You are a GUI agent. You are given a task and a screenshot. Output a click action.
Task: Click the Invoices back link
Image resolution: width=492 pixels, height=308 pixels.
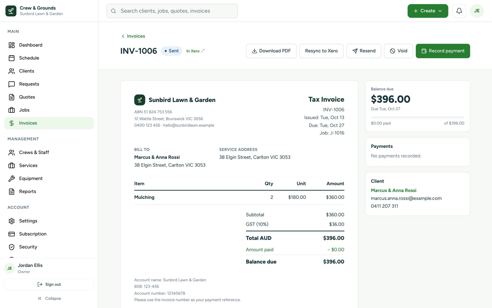click(x=133, y=36)
